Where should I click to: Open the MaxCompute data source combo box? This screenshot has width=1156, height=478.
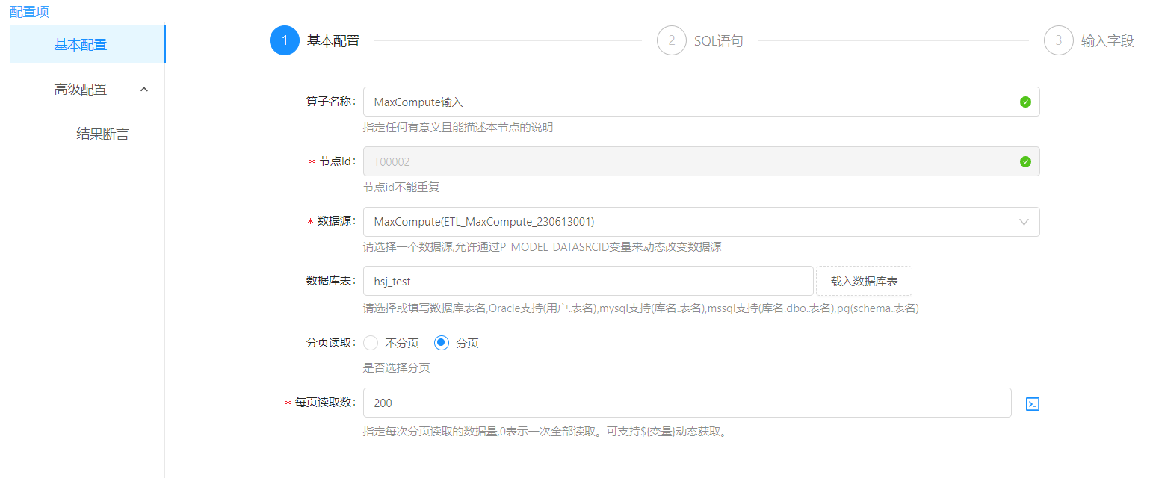687,222
